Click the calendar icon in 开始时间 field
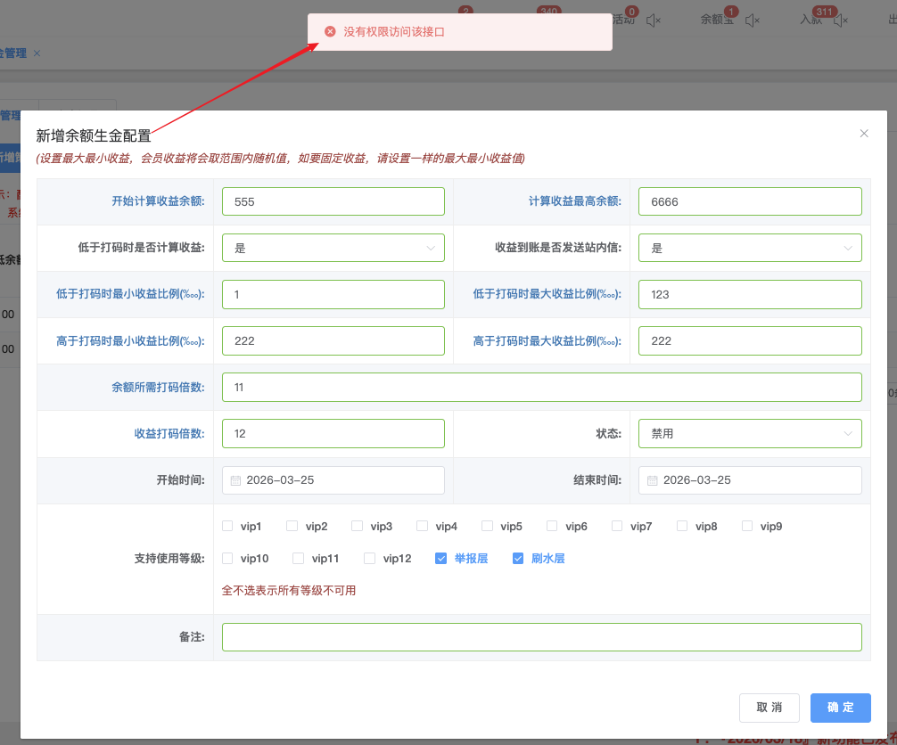The width and height of the screenshot is (897, 745). click(236, 480)
